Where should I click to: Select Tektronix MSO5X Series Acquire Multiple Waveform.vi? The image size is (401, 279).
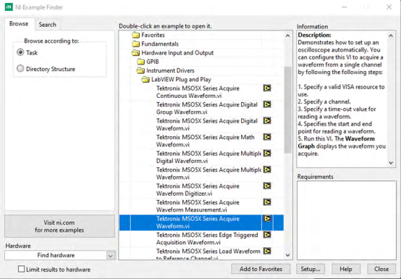pos(208,173)
